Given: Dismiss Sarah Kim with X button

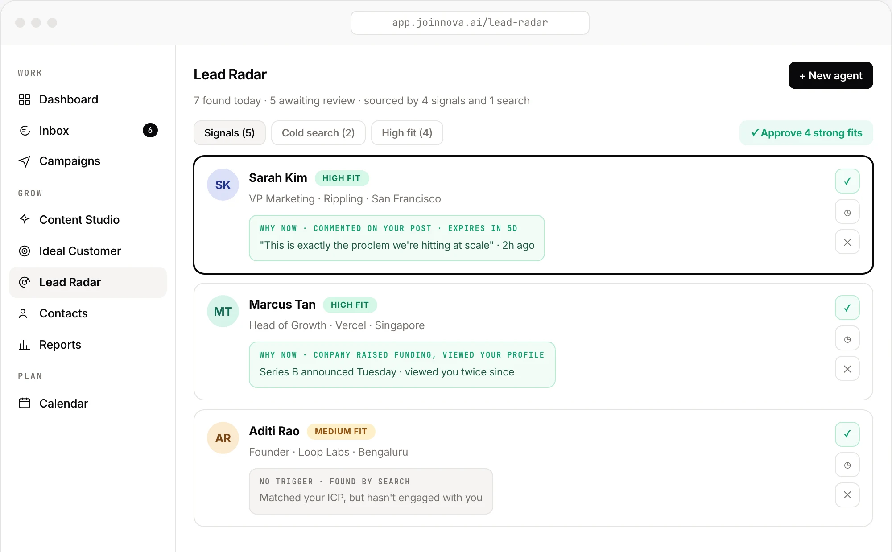Looking at the screenshot, I should [847, 242].
